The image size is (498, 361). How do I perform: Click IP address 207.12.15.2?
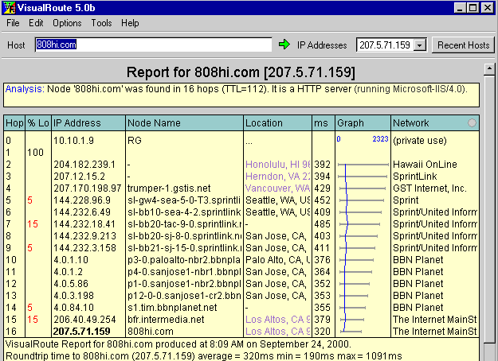point(80,177)
